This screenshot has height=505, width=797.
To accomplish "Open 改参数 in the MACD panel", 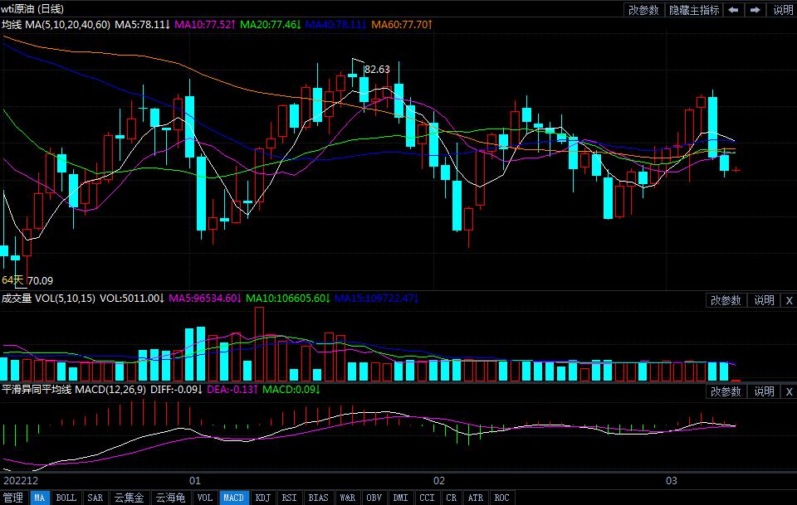I will coord(726,391).
